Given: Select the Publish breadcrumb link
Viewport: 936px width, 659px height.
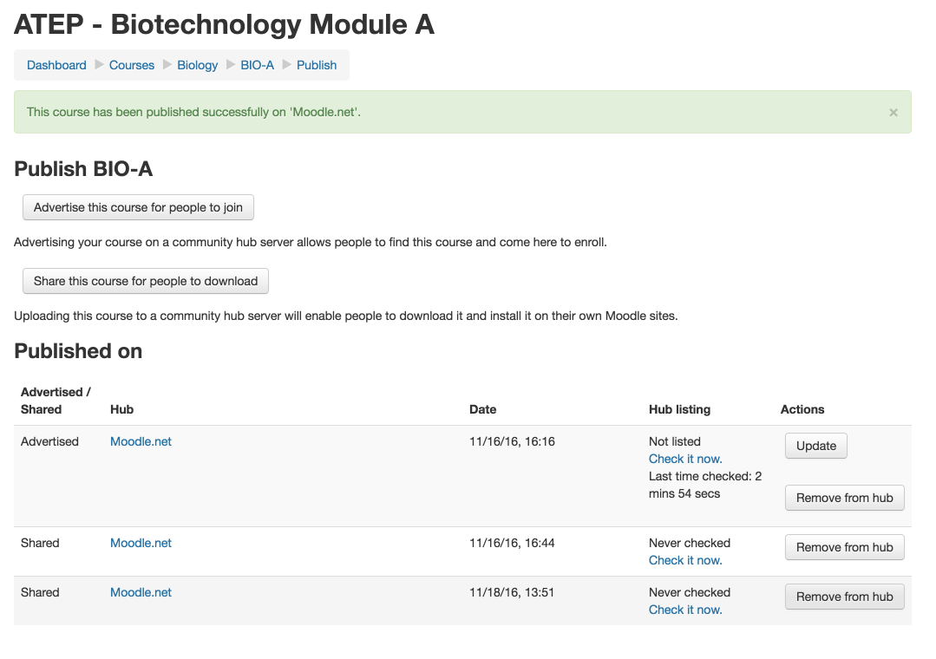Looking at the screenshot, I should pos(317,65).
